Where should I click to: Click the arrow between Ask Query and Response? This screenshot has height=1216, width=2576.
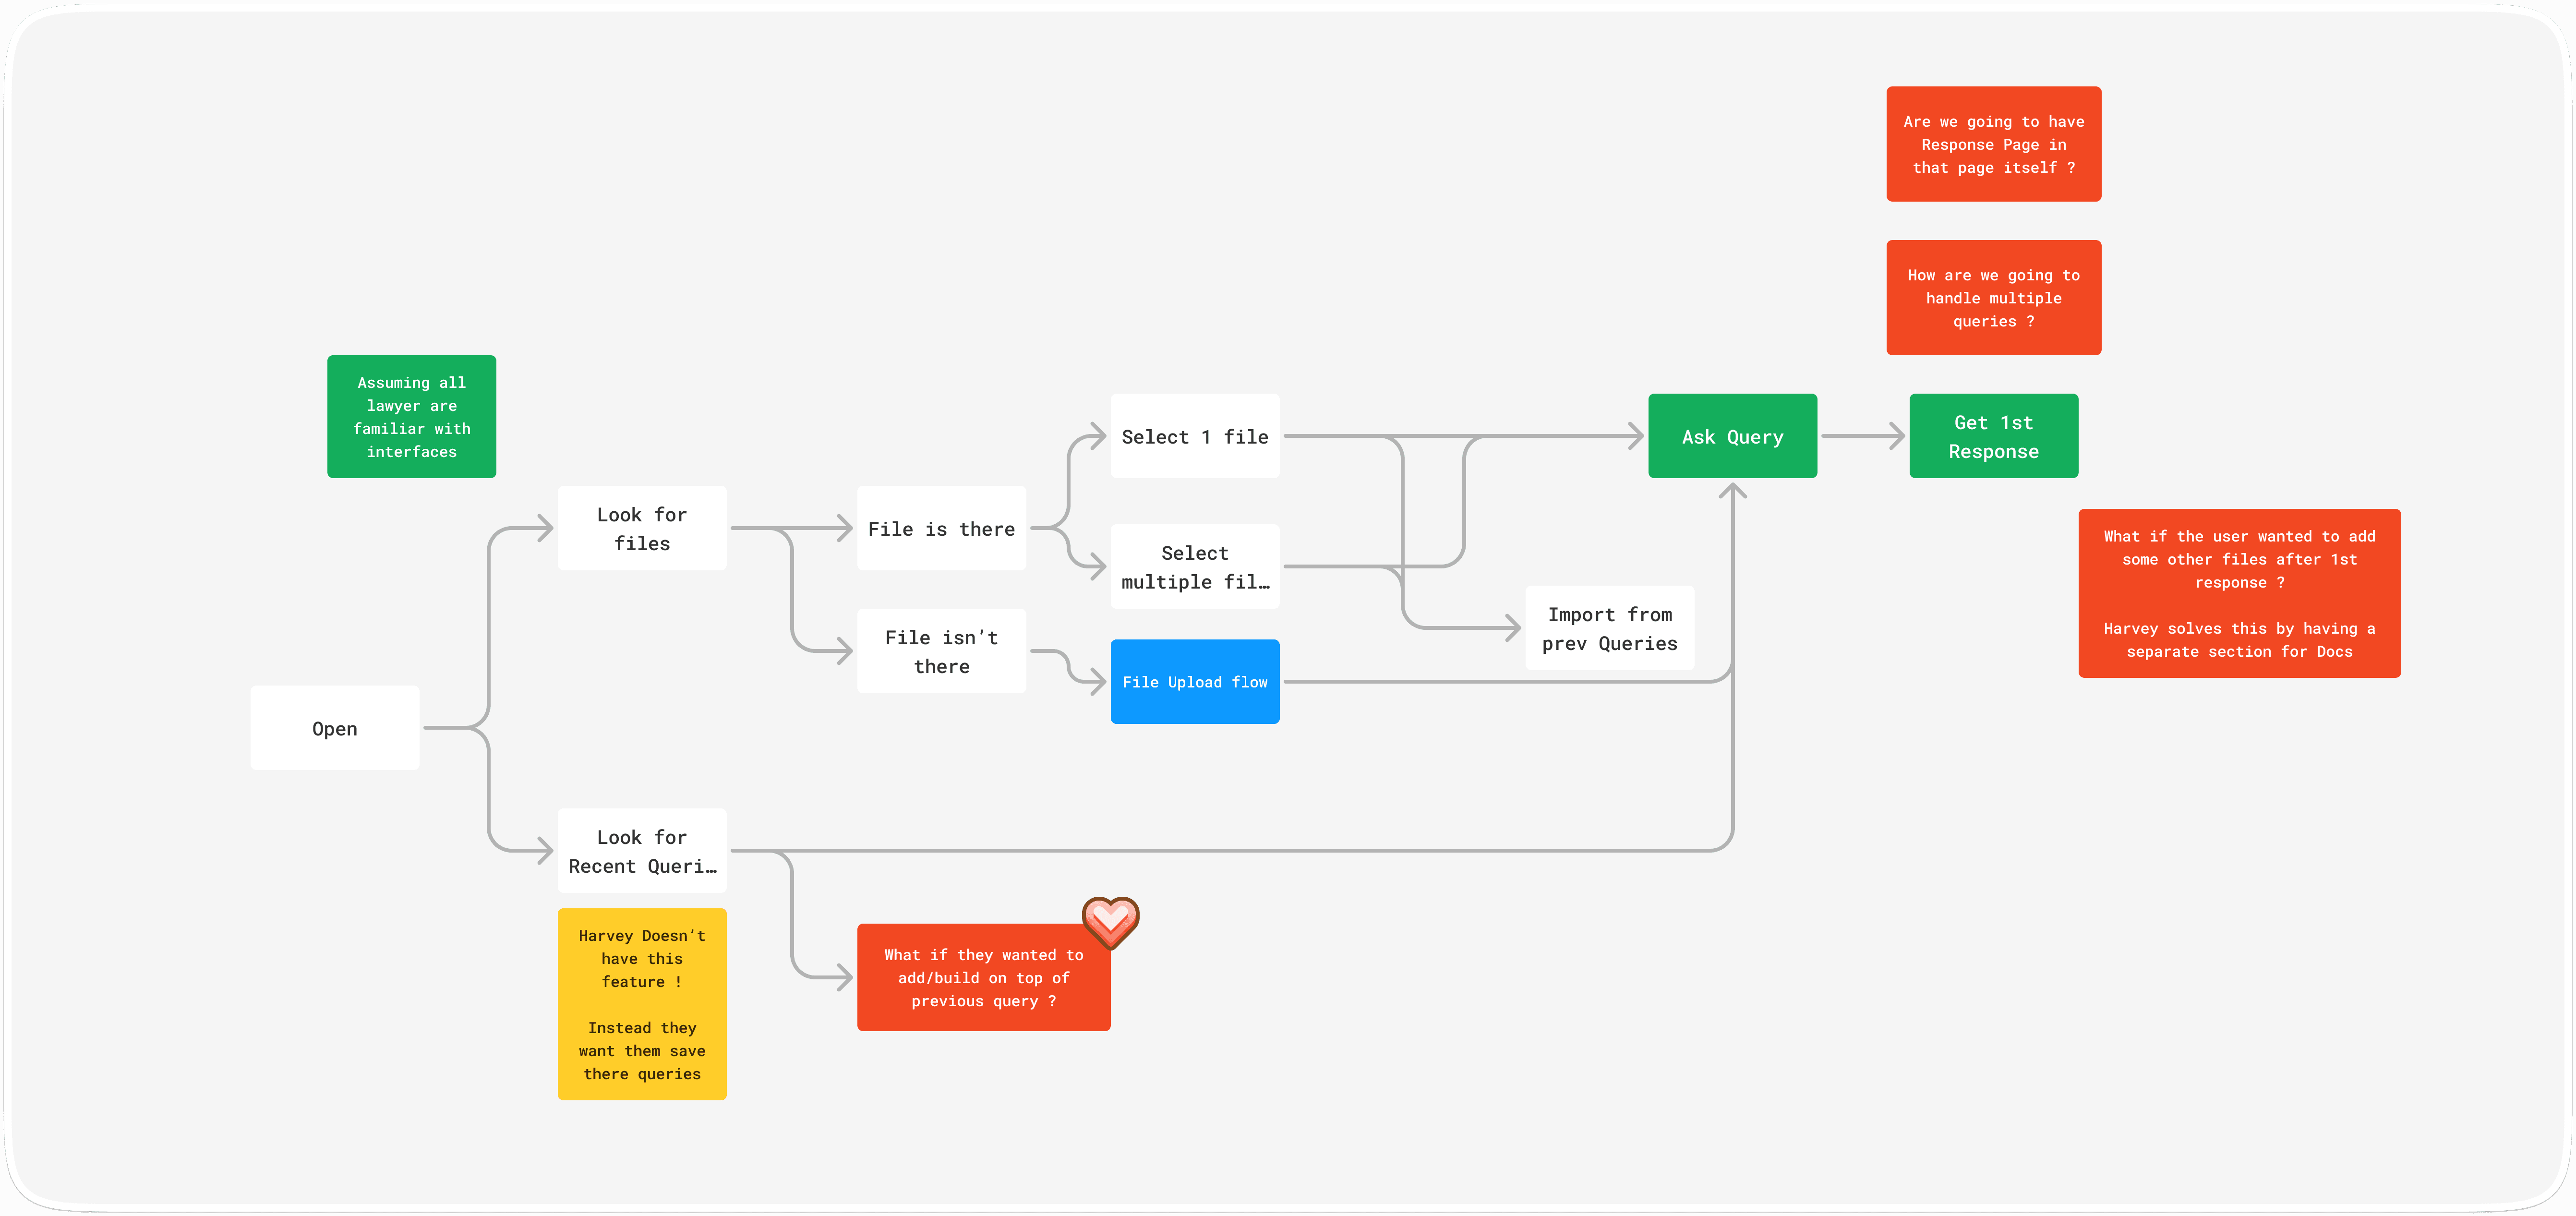pyautogui.click(x=1862, y=436)
